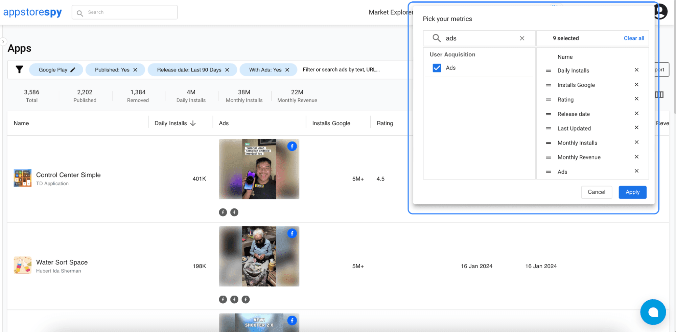Apply the selected metrics

632,192
